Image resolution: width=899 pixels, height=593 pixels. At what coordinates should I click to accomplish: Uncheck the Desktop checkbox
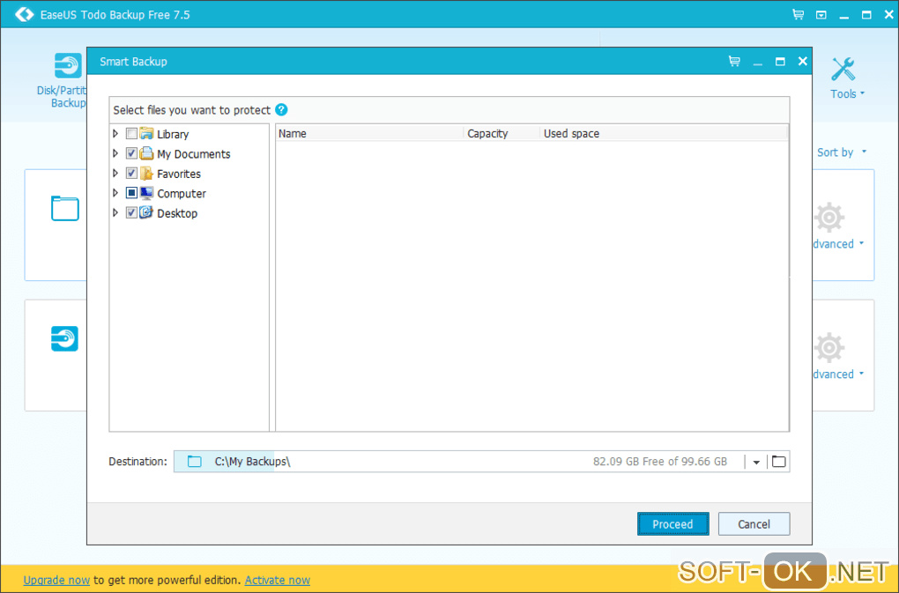131,212
